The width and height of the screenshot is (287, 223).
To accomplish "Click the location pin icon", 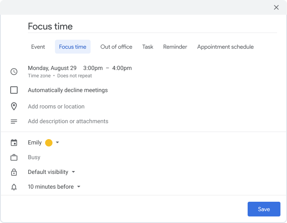I will click(x=14, y=106).
